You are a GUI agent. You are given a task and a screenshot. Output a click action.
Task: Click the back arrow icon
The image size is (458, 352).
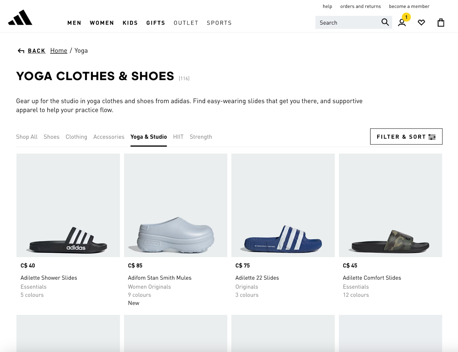[21, 51]
